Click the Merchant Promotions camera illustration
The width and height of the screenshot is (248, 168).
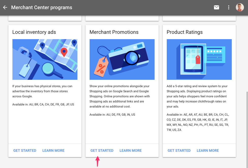pyautogui.click(x=122, y=59)
